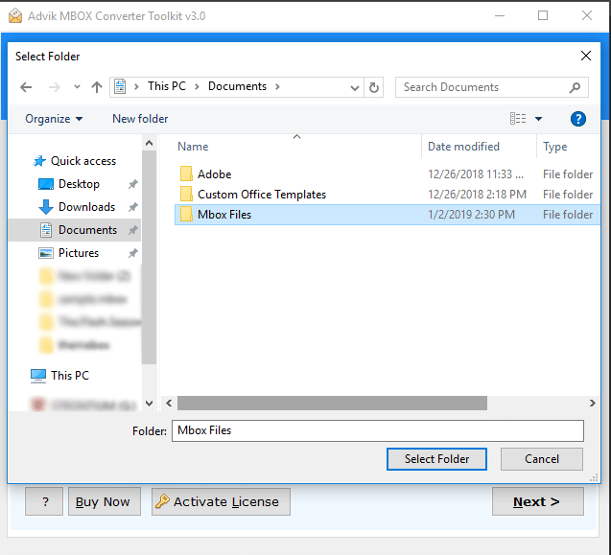Select This PC in the address path

click(166, 86)
